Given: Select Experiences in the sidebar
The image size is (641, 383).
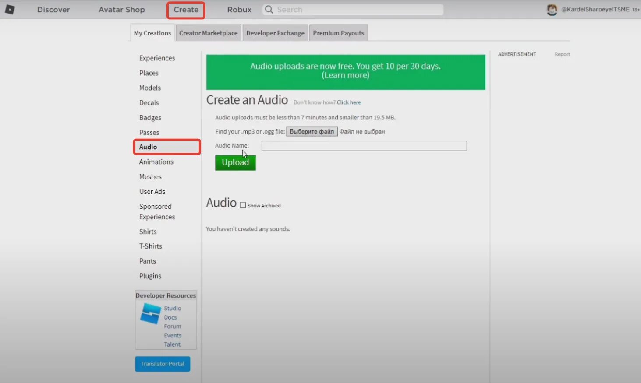Looking at the screenshot, I should (157, 58).
